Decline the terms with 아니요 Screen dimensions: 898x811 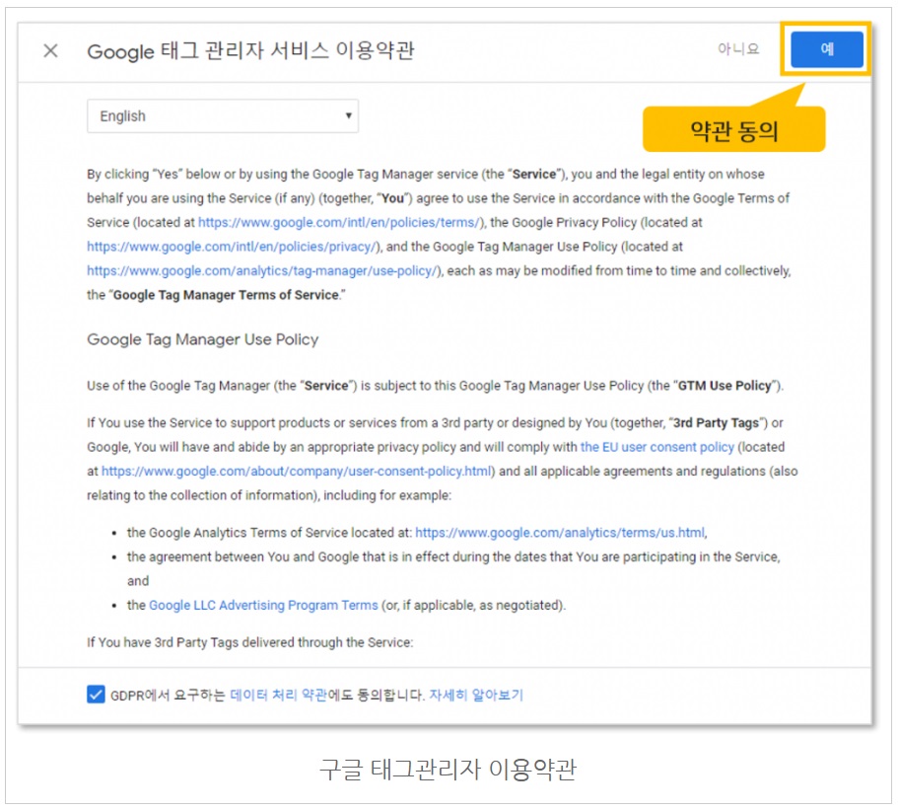tap(738, 49)
